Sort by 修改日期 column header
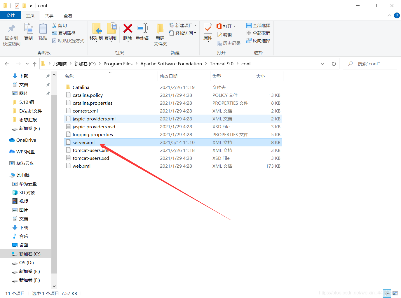Image resolution: width=401 pixels, height=298 pixels. [x=169, y=76]
